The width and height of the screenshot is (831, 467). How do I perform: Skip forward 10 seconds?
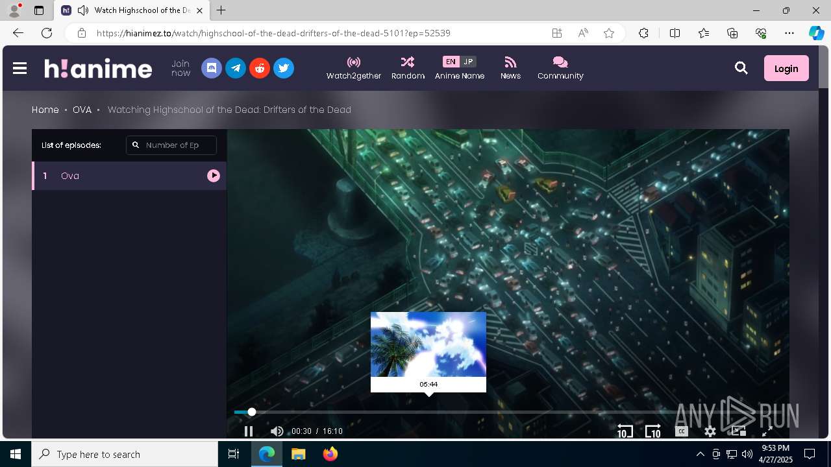(x=652, y=431)
